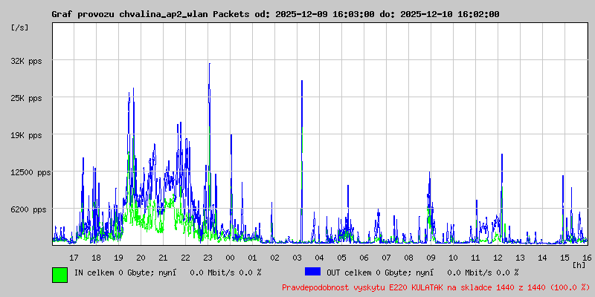Click the hour label '17' on time axis
The image size is (595, 297).
pyautogui.click(x=74, y=258)
